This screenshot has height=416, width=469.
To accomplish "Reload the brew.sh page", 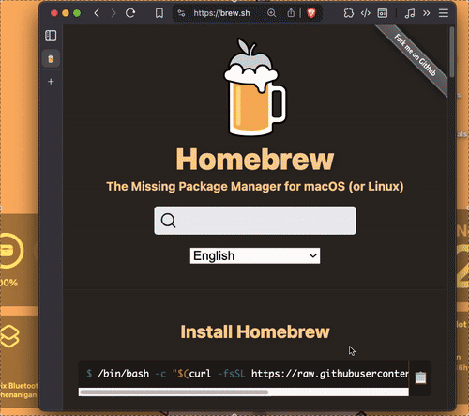I will click(130, 13).
